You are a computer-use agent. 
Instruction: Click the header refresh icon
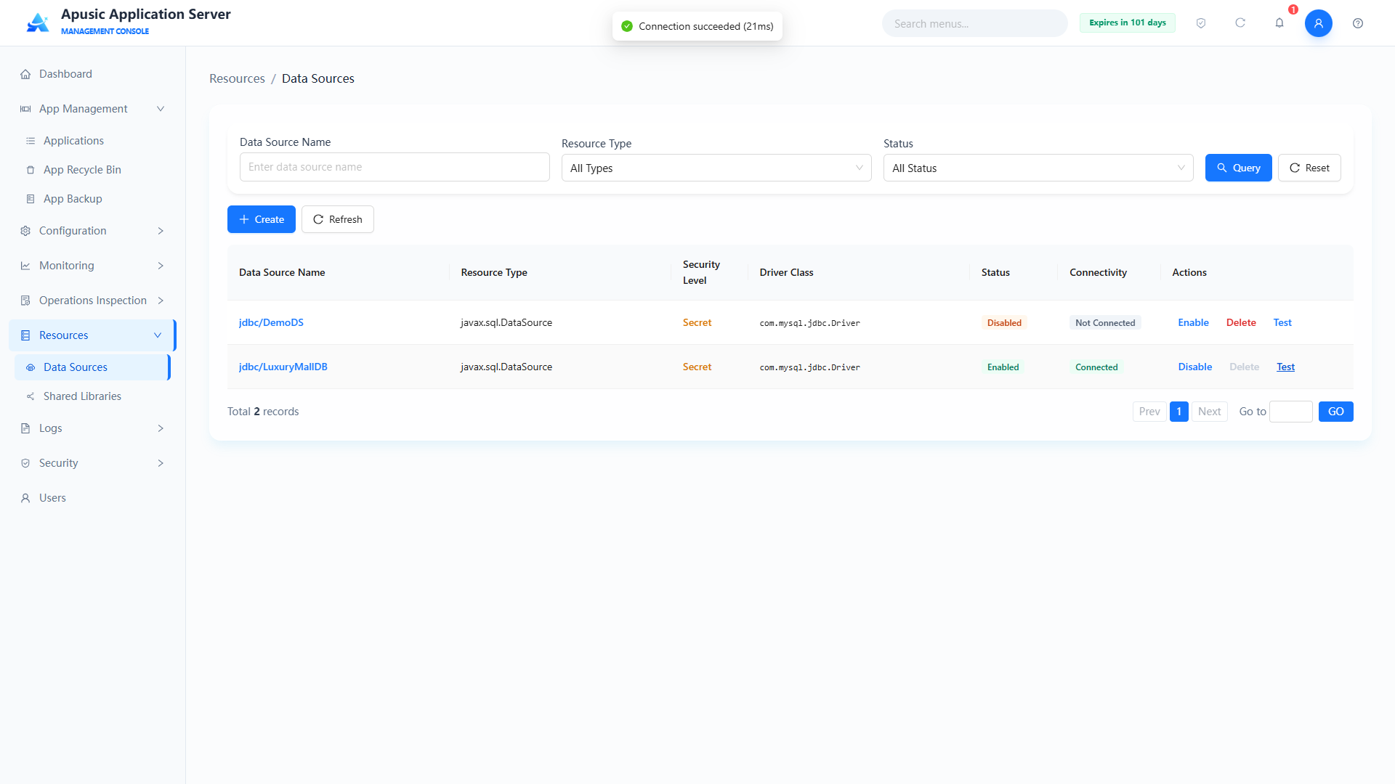point(1240,23)
